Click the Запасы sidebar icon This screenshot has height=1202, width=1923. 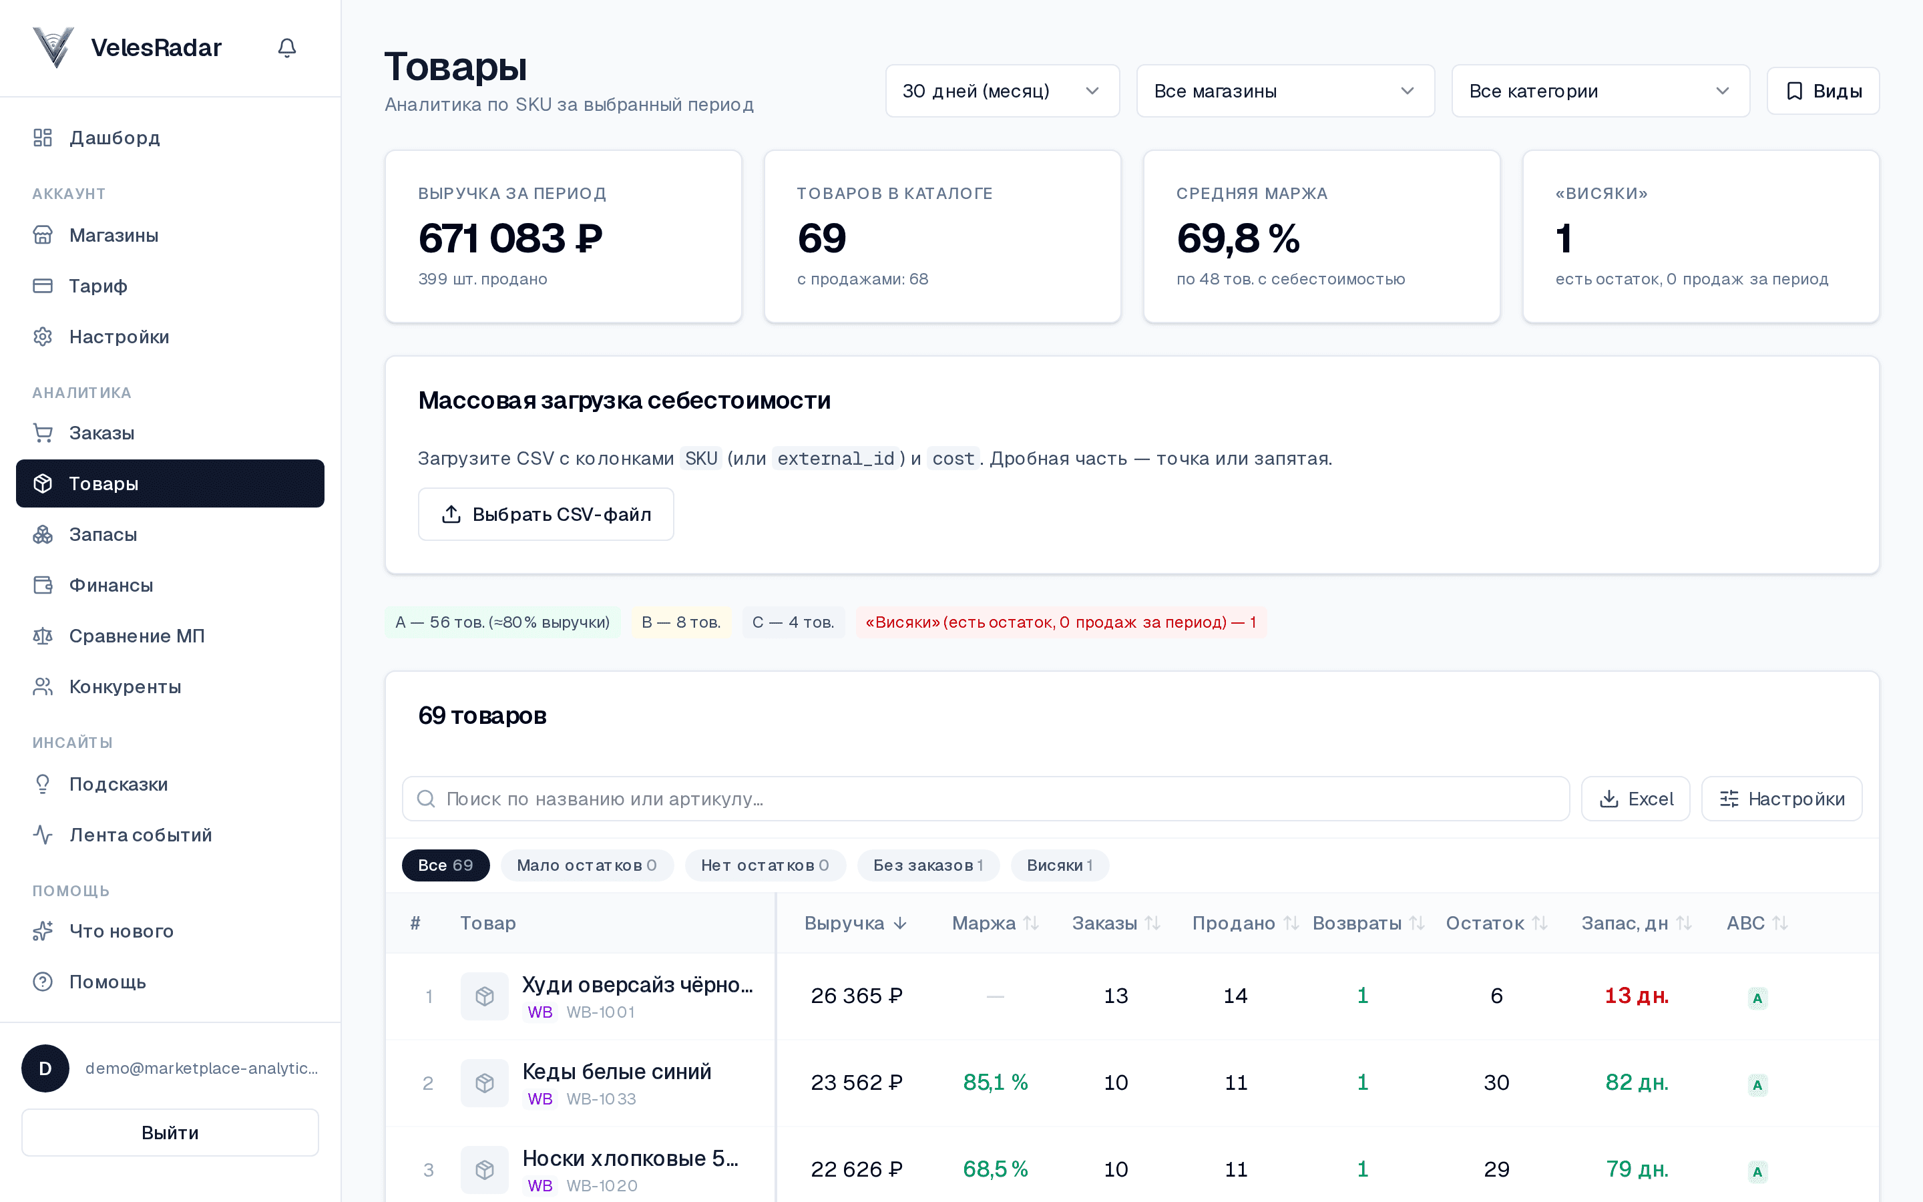[43, 534]
